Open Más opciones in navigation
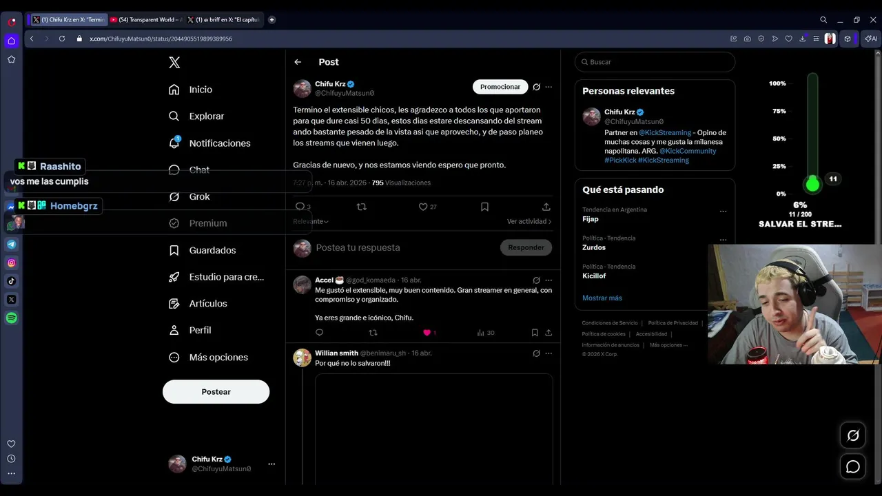Image resolution: width=882 pixels, height=496 pixels. tap(209, 357)
